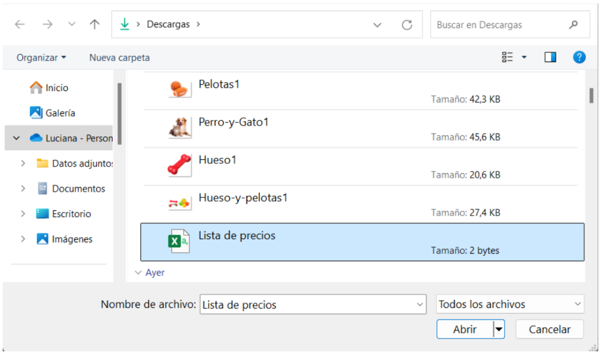Click the Nombre de archivo input field
Image resolution: width=599 pixels, height=353 pixels.
[x=313, y=304]
